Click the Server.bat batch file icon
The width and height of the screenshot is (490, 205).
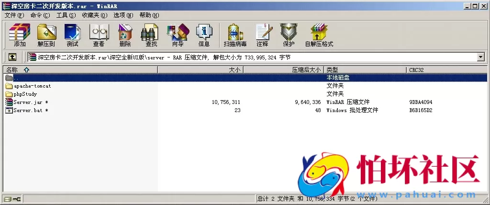click(9, 110)
